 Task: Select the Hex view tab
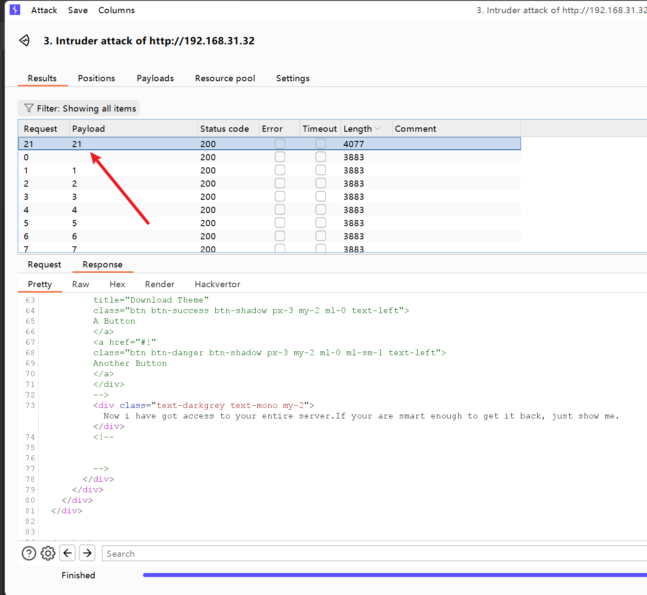click(x=117, y=284)
